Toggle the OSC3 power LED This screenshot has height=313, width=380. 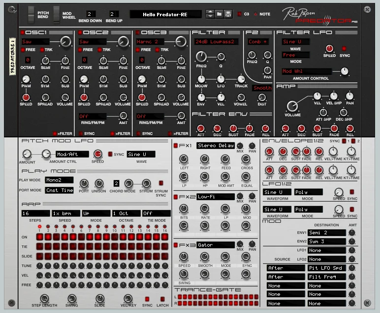137,32
